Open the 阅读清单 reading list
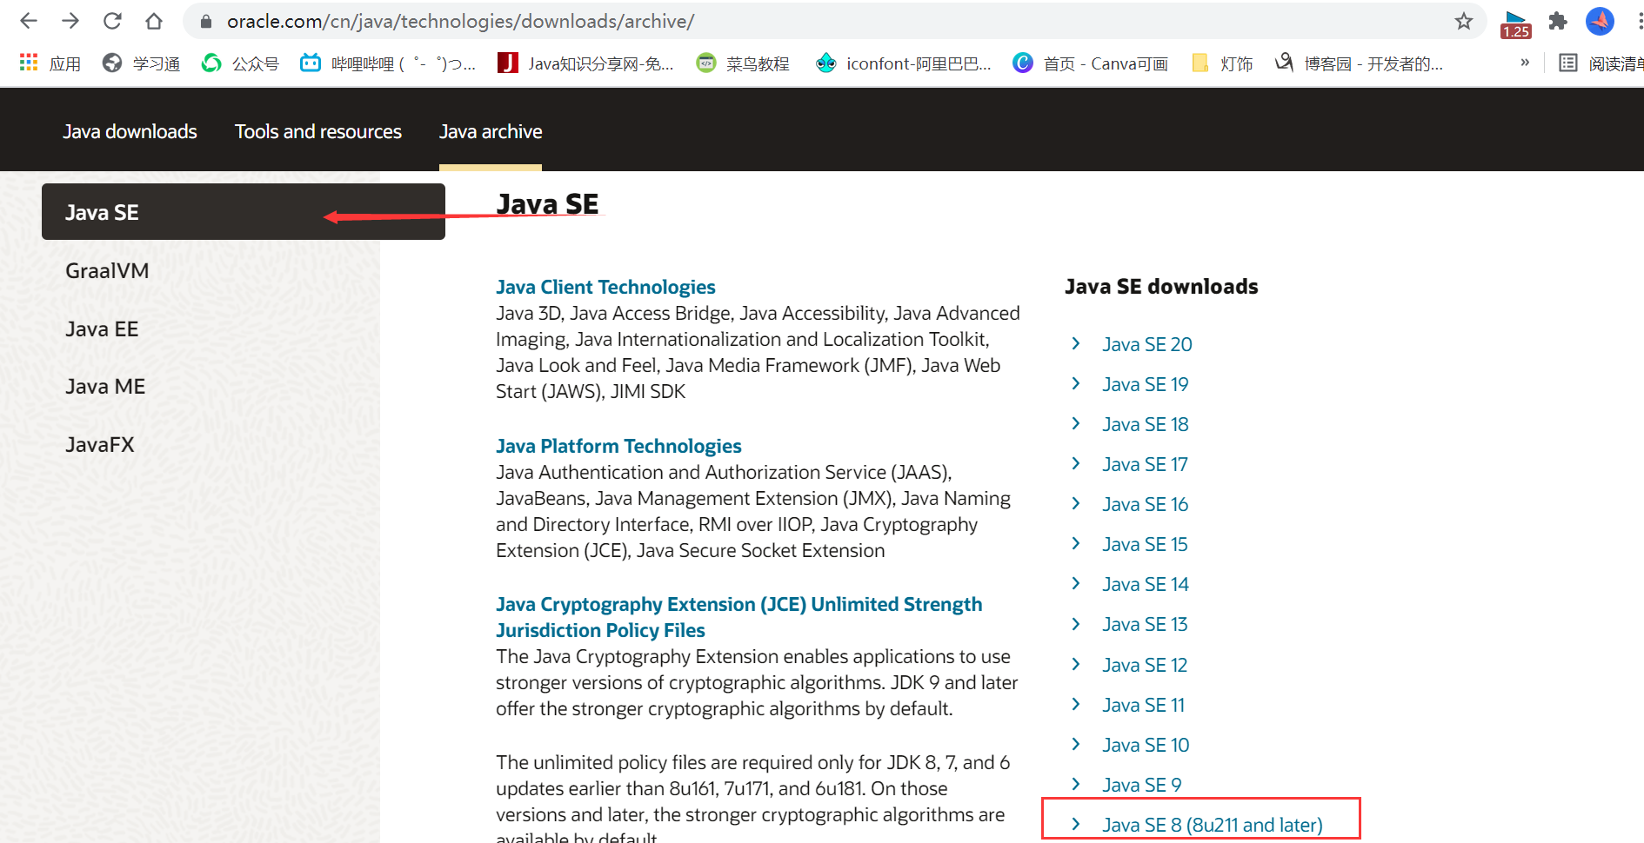The height and width of the screenshot is (843, 1644). coord(1601,63)
